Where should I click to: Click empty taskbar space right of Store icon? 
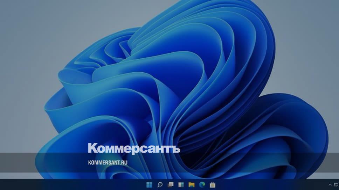pyautogui.click(x=266, y=184)
